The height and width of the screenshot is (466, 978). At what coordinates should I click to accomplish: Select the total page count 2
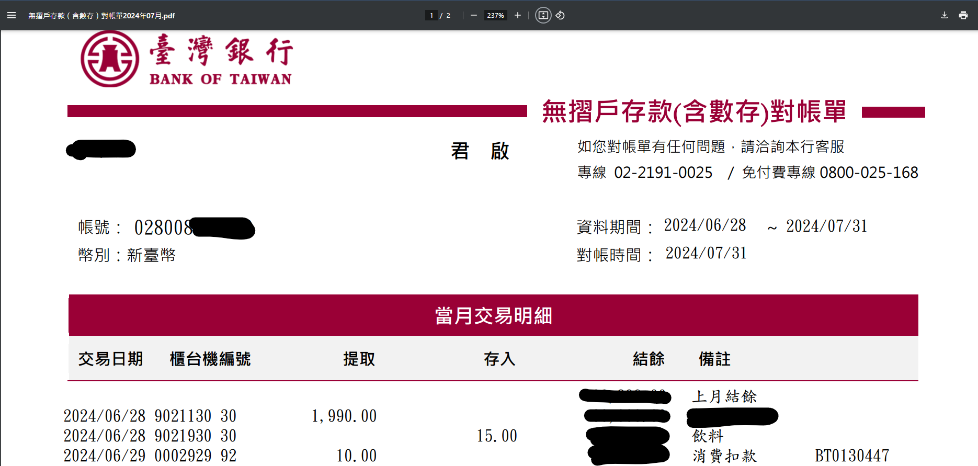(448, 16)
